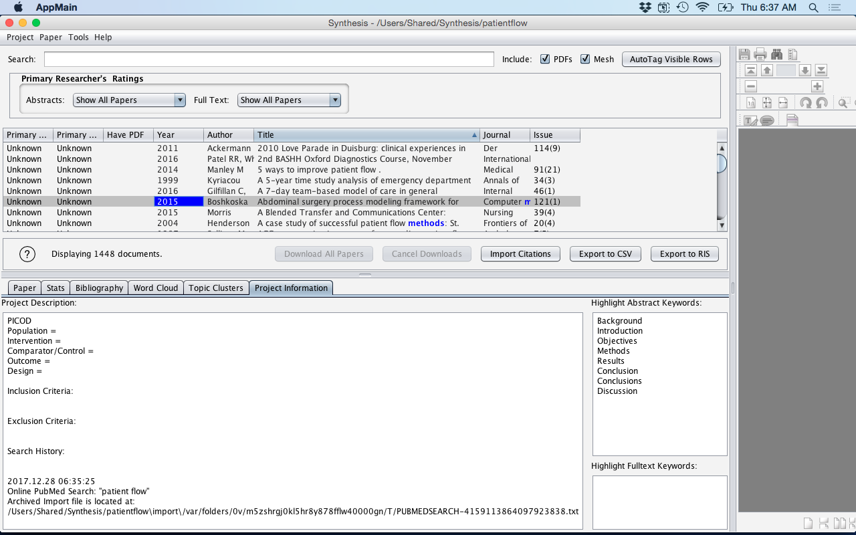Uncheck the PDFs include checkbox

point(545,59)
